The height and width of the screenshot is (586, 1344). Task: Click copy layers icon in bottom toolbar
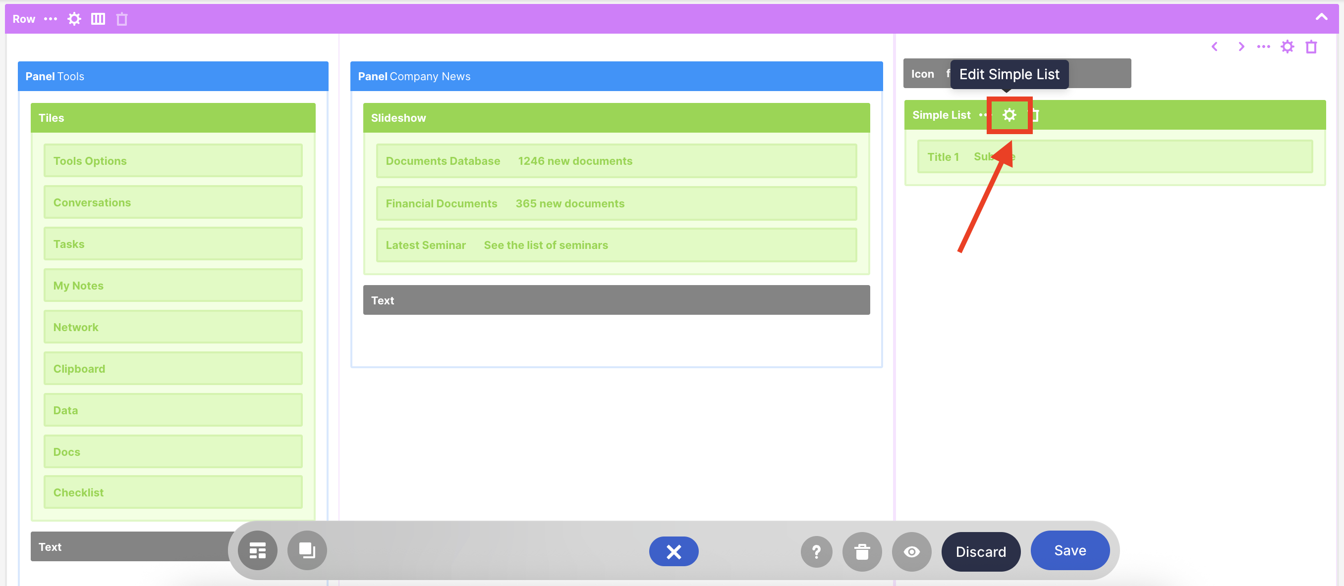tap(307, 550)
